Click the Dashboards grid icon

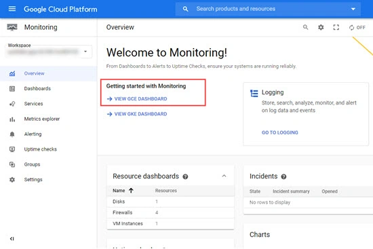click(x=12, y=89)
